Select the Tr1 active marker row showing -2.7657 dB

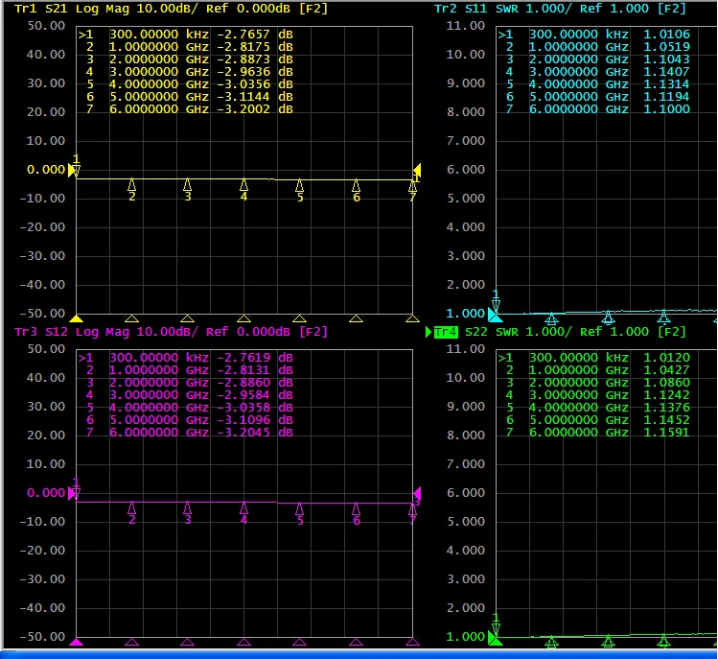pyautogui.click(x=185, y=35)
